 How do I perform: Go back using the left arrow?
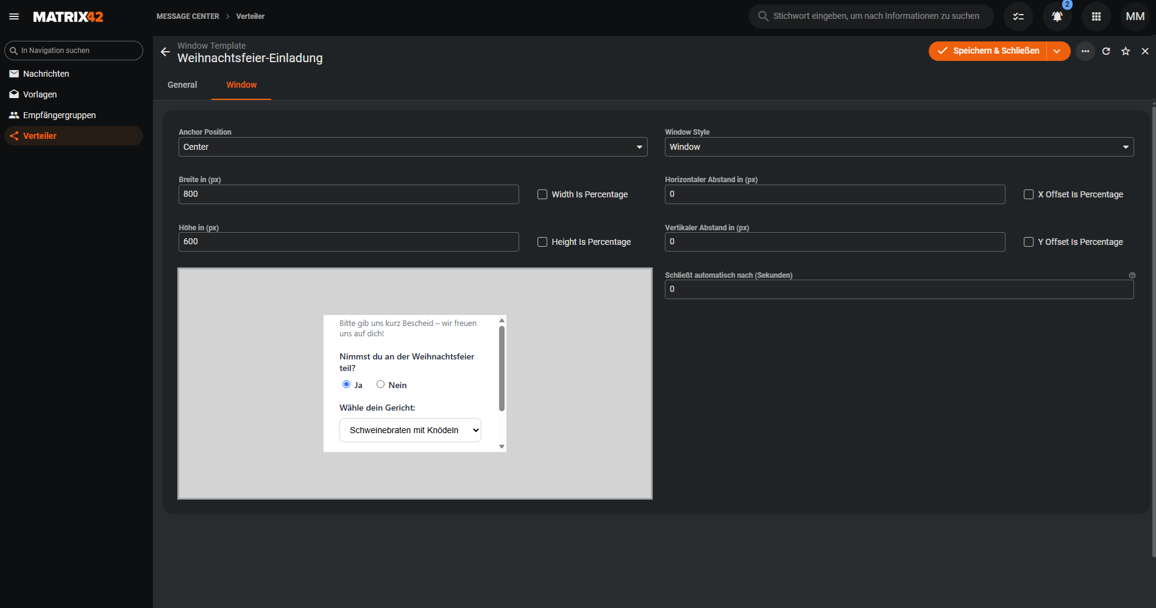pos(165,52)
